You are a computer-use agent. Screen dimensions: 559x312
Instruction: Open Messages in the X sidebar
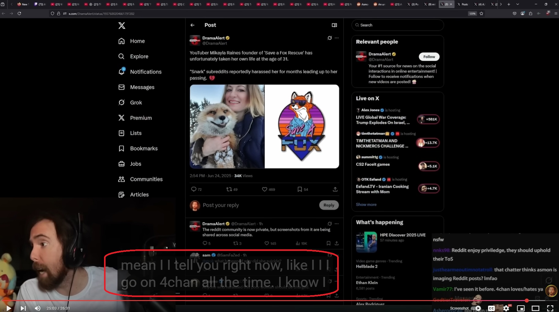pyautogui.click(x=136, y=87)
